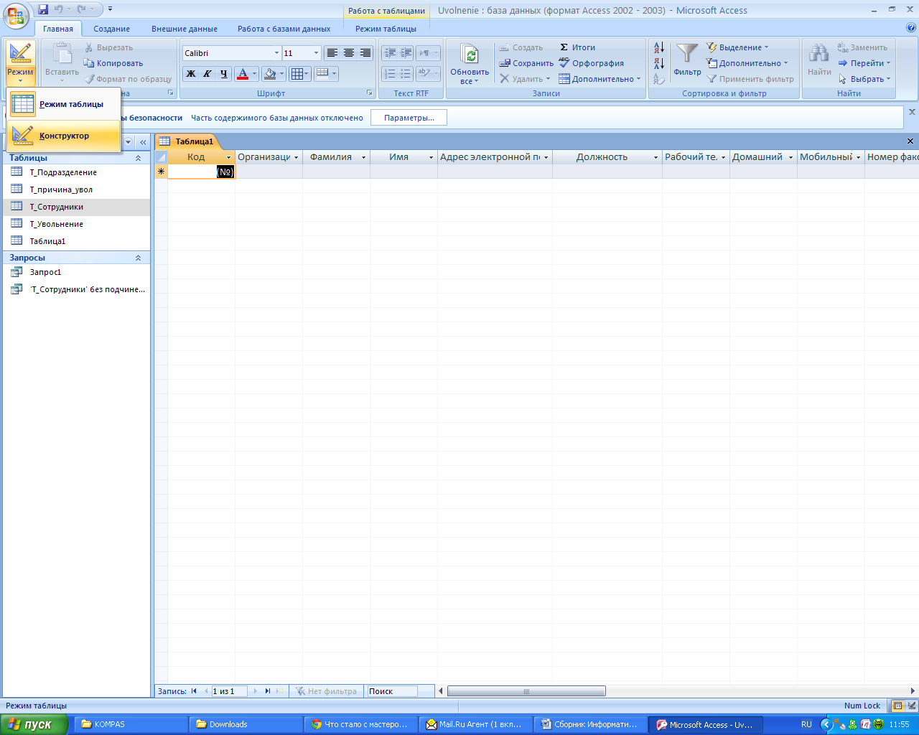Collapse the Таблицы group in navigation pane
Image resolution: width=919 pixels, height=735 pixels.
pos(139,158)
